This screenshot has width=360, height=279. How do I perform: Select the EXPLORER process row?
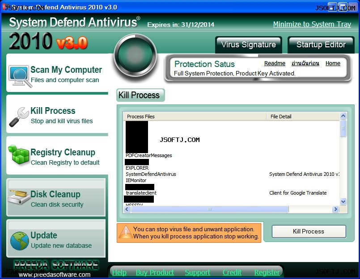pos(137,168)
